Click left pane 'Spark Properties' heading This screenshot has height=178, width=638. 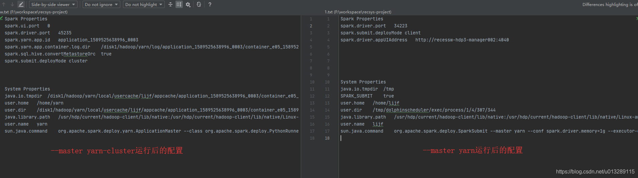click(x=26, y=19)
